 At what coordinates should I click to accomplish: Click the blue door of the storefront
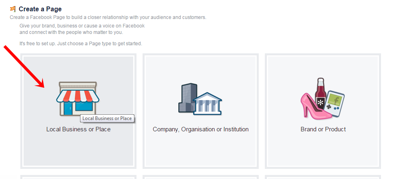tap(67, 109)
